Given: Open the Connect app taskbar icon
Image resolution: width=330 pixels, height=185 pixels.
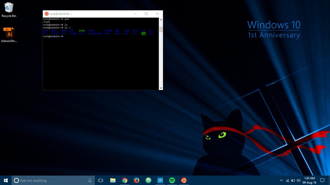Looking at the screenshot, I should [160, 180].
